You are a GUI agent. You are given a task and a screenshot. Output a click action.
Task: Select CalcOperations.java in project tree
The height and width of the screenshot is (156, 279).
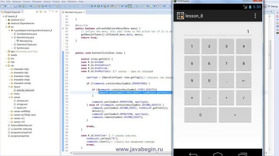tap(27, 34)
